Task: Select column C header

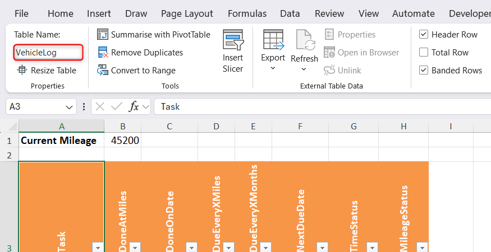Action: 169,127
